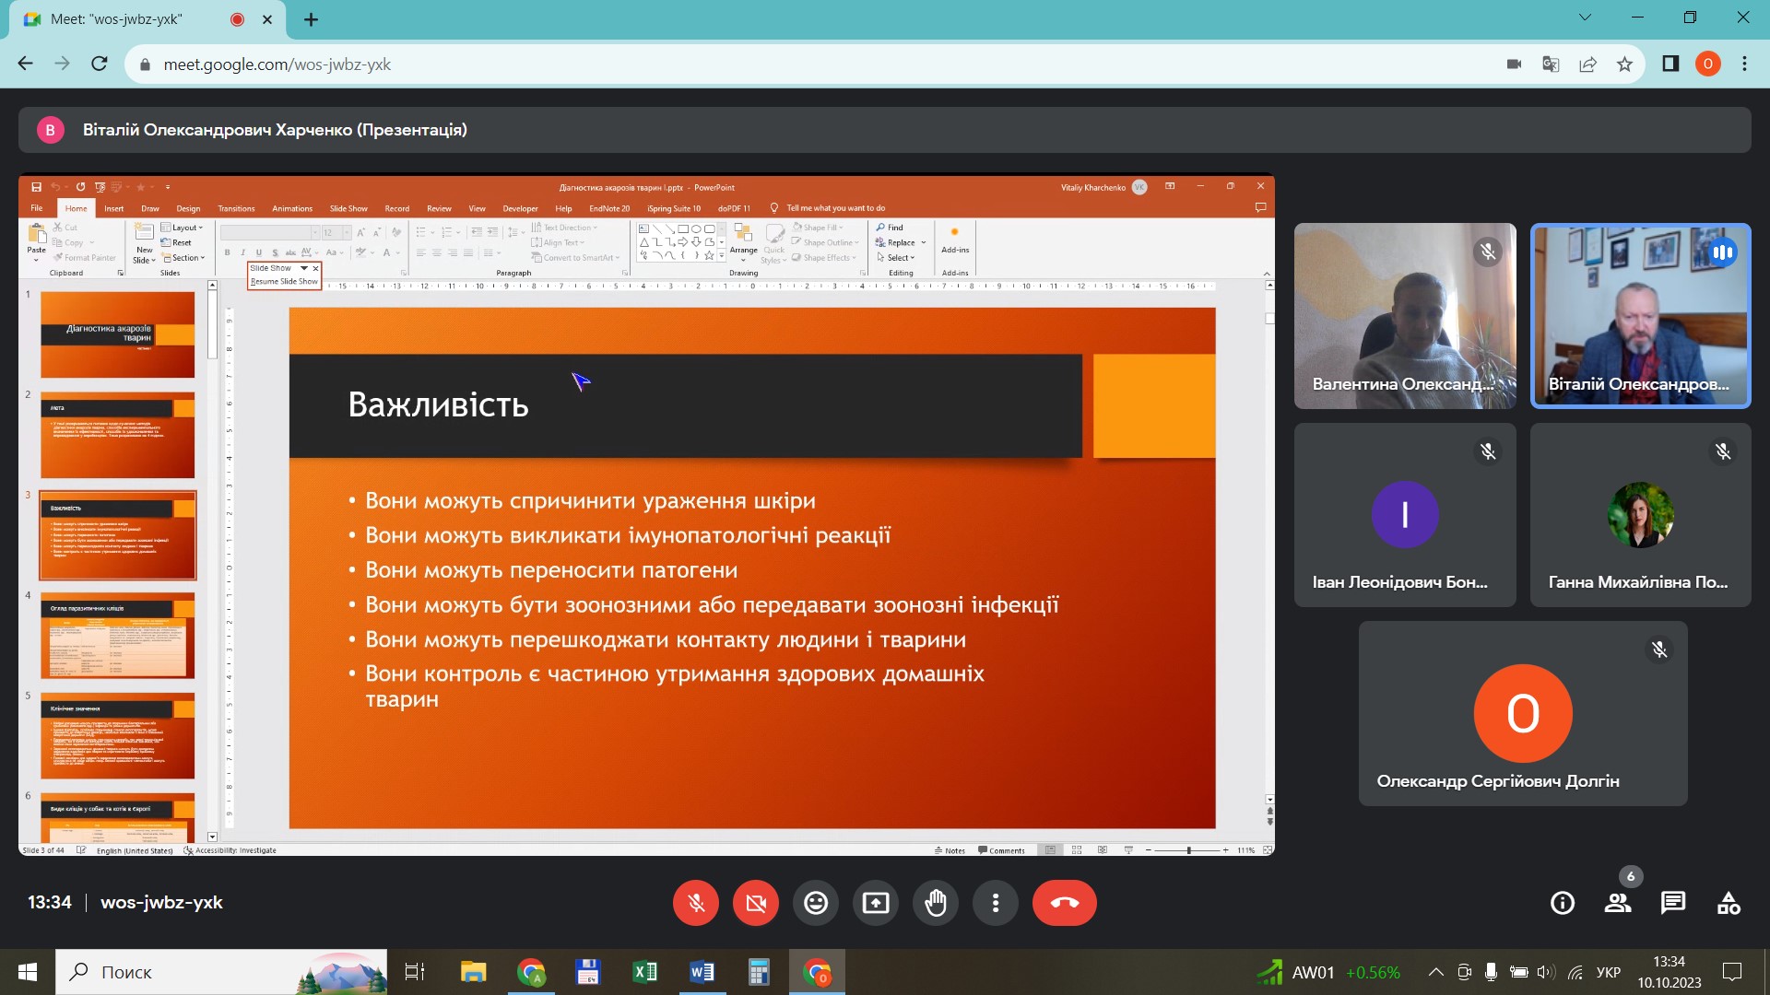The image size is (1770, 995).
Task: Reload the Meet page
Action: tap(100, 64)
